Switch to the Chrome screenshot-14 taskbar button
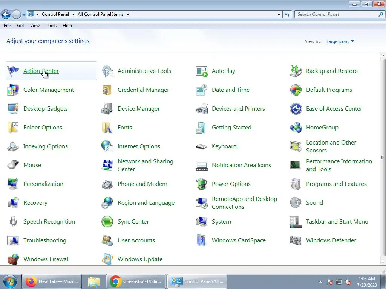Image resolution: width=386 pixels, height=289 pixels. click(136, 281)
